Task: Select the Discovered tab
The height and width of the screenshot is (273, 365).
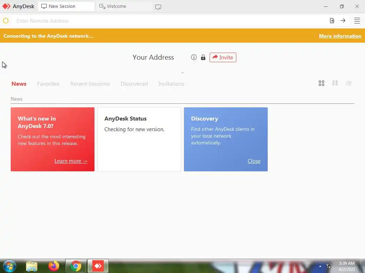Action: [x=134, y=84]
